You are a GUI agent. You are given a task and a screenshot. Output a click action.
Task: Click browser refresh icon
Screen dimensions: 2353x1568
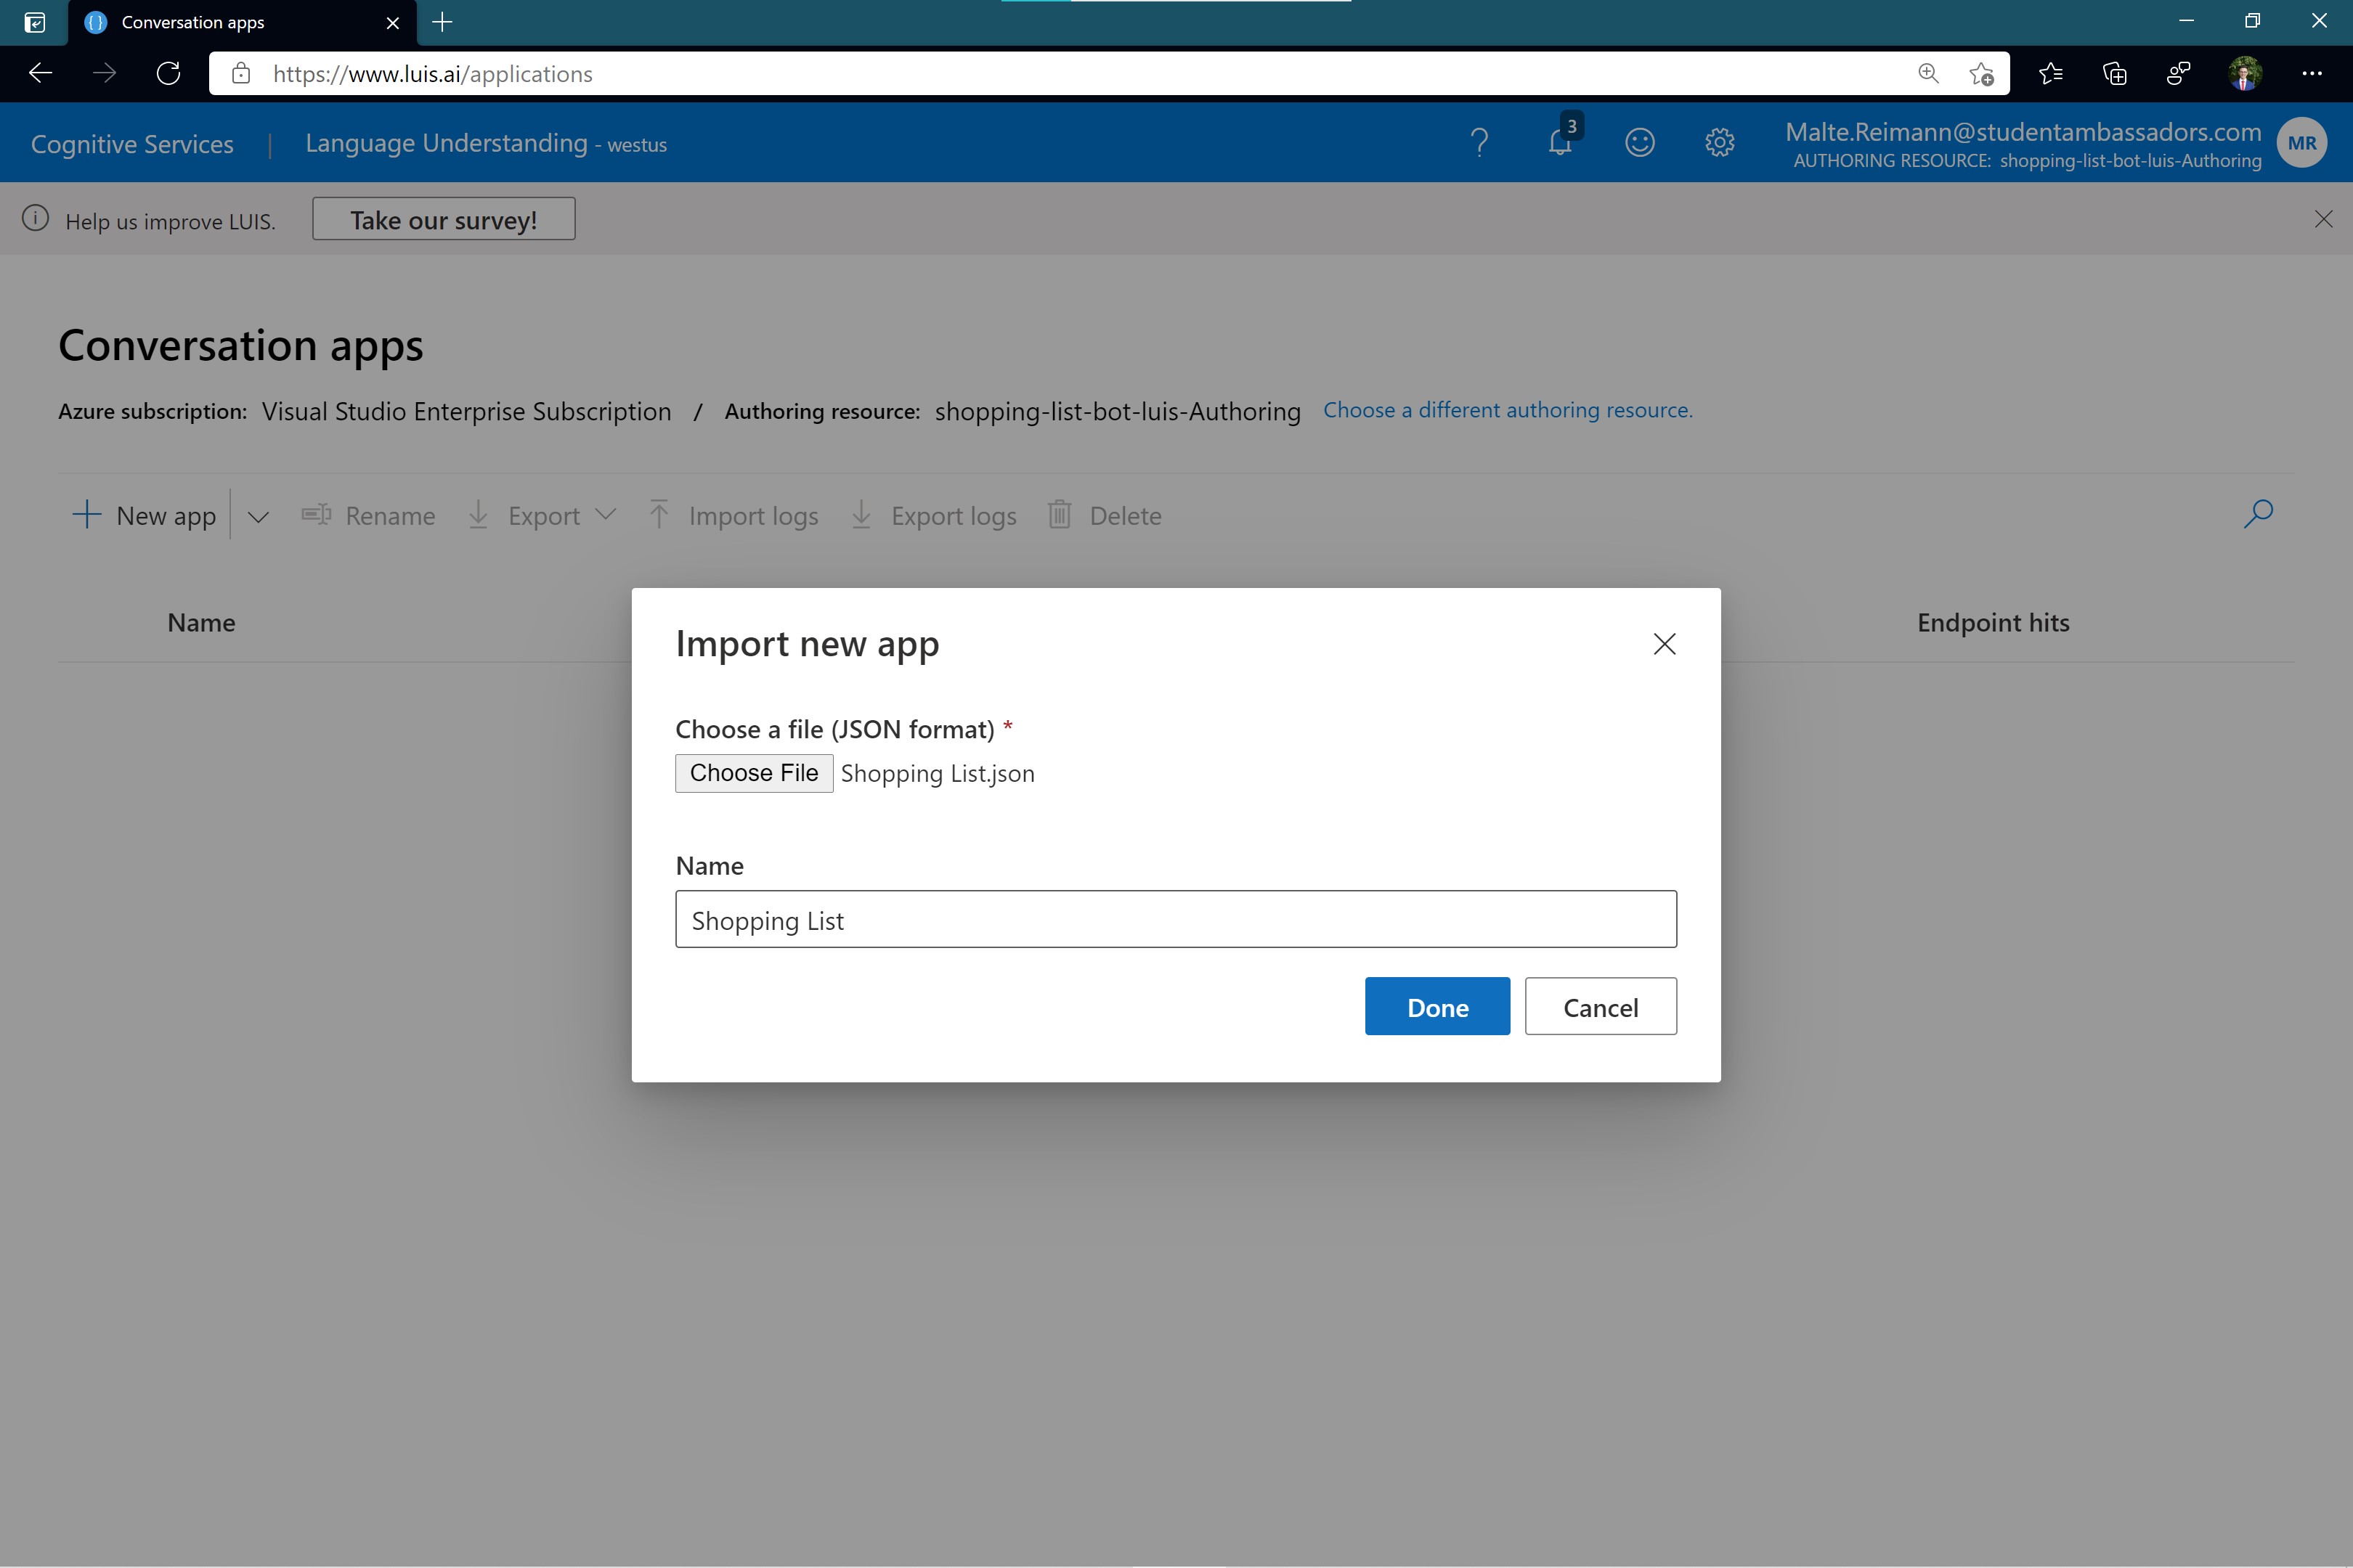click(x=168, y=73)
